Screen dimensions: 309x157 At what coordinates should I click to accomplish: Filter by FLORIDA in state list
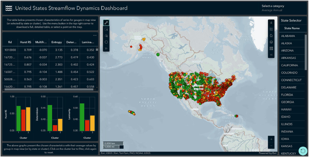287,95
